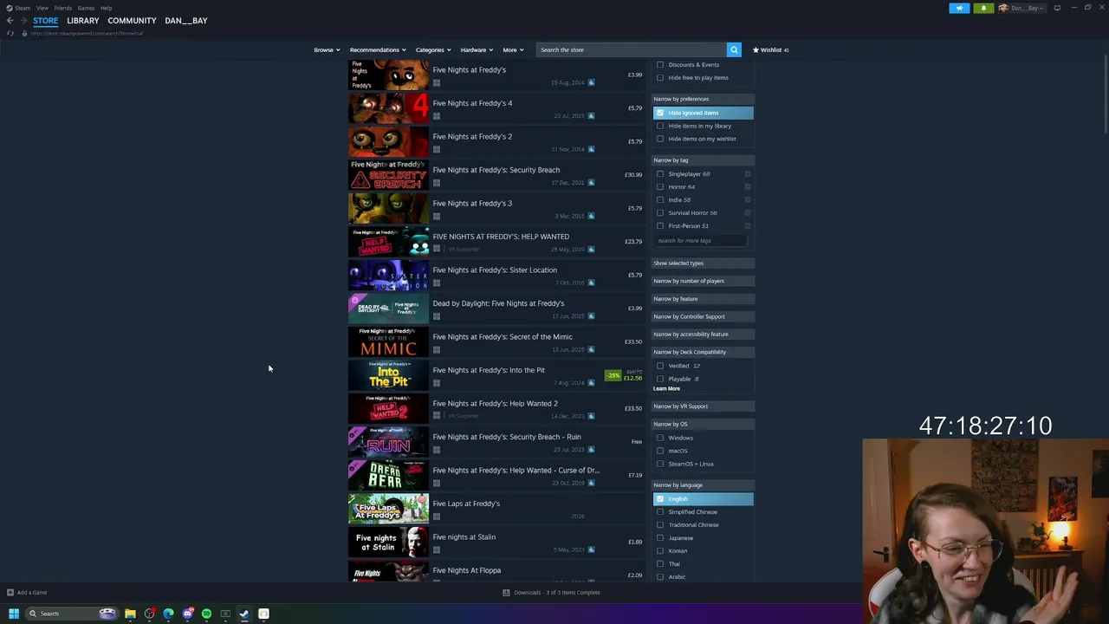Viewport: 1109px width, 624px height.
Task: Open the More dropdown
Action: click(x=513, y=49)
